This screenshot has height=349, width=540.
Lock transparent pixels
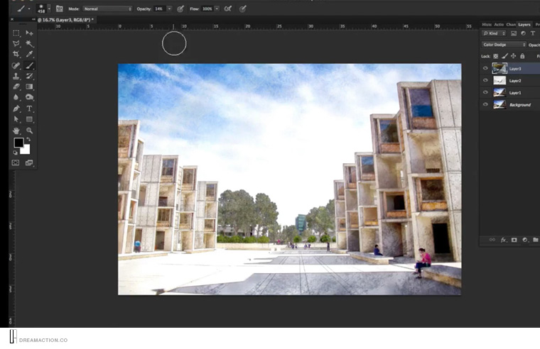click(x=495, y=56)
